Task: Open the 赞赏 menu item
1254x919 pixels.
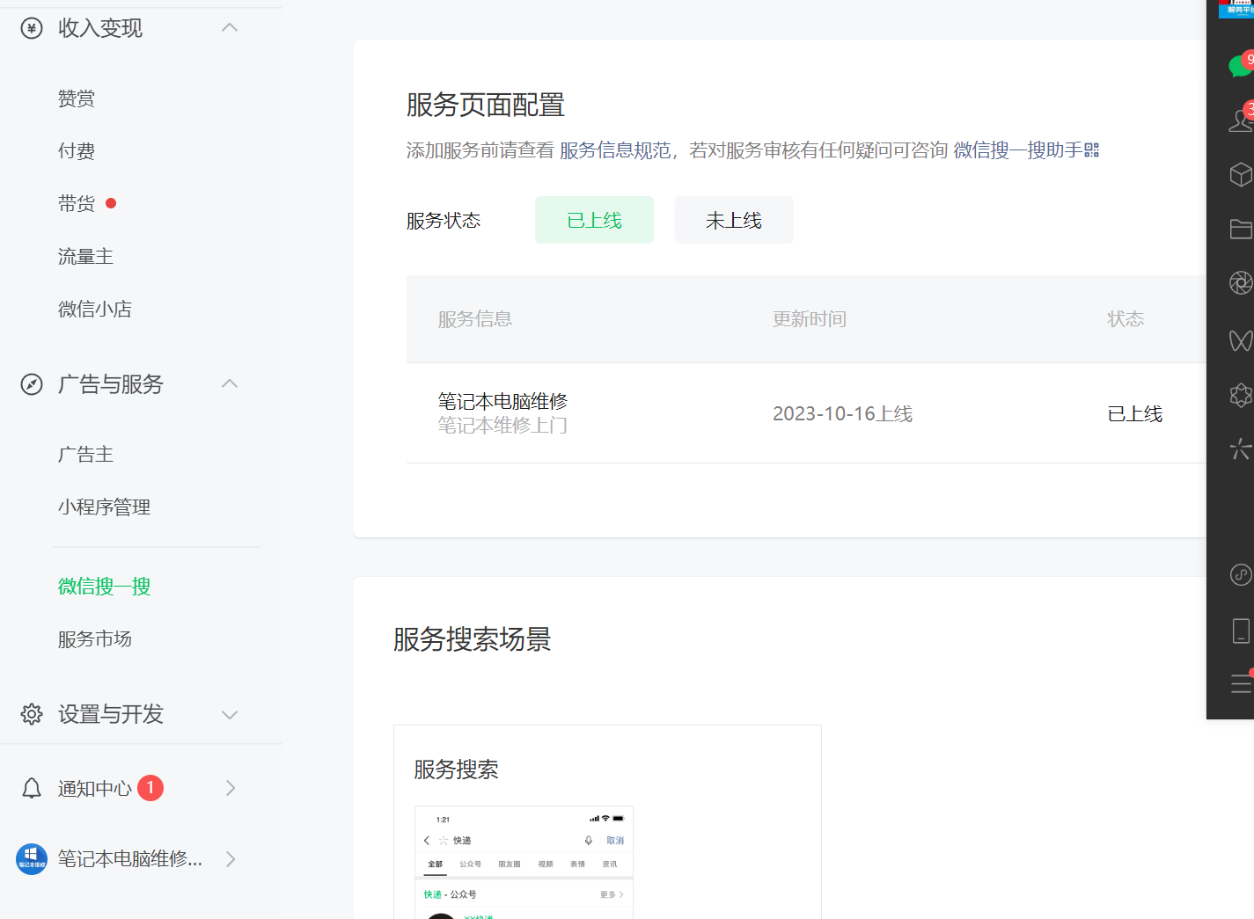Action: pos(77,98)
